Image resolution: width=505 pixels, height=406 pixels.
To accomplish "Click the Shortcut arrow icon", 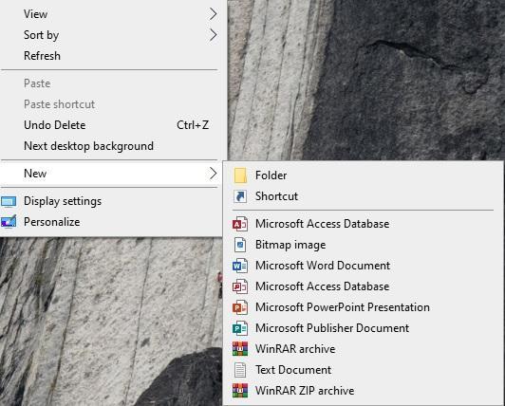I will (x=240, y=196).
